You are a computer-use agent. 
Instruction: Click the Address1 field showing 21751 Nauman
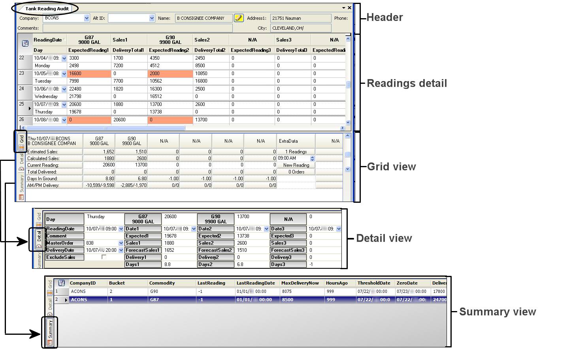[301, 18]
